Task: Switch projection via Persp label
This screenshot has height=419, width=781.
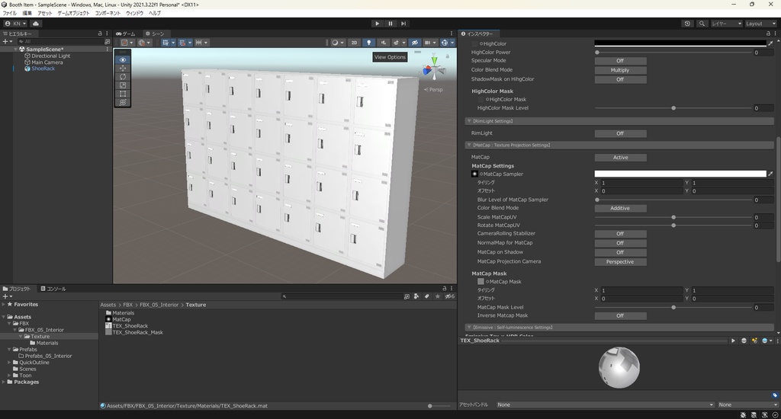Action: [433, 90]
